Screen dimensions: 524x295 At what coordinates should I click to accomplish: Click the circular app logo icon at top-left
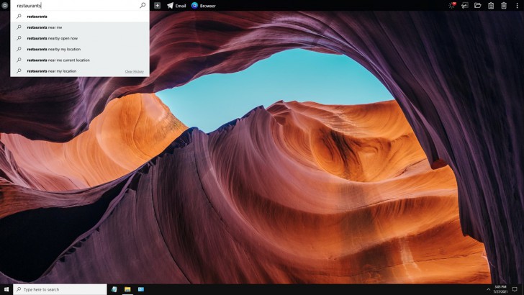[x=4, y=5]
